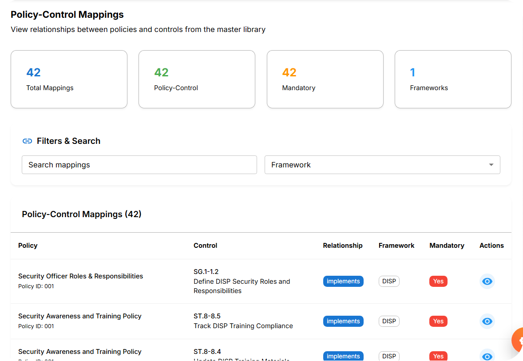Click DISP chip in ST.8-8.5 row
This screenshot has width=523, height=361.
pos(389,321)
